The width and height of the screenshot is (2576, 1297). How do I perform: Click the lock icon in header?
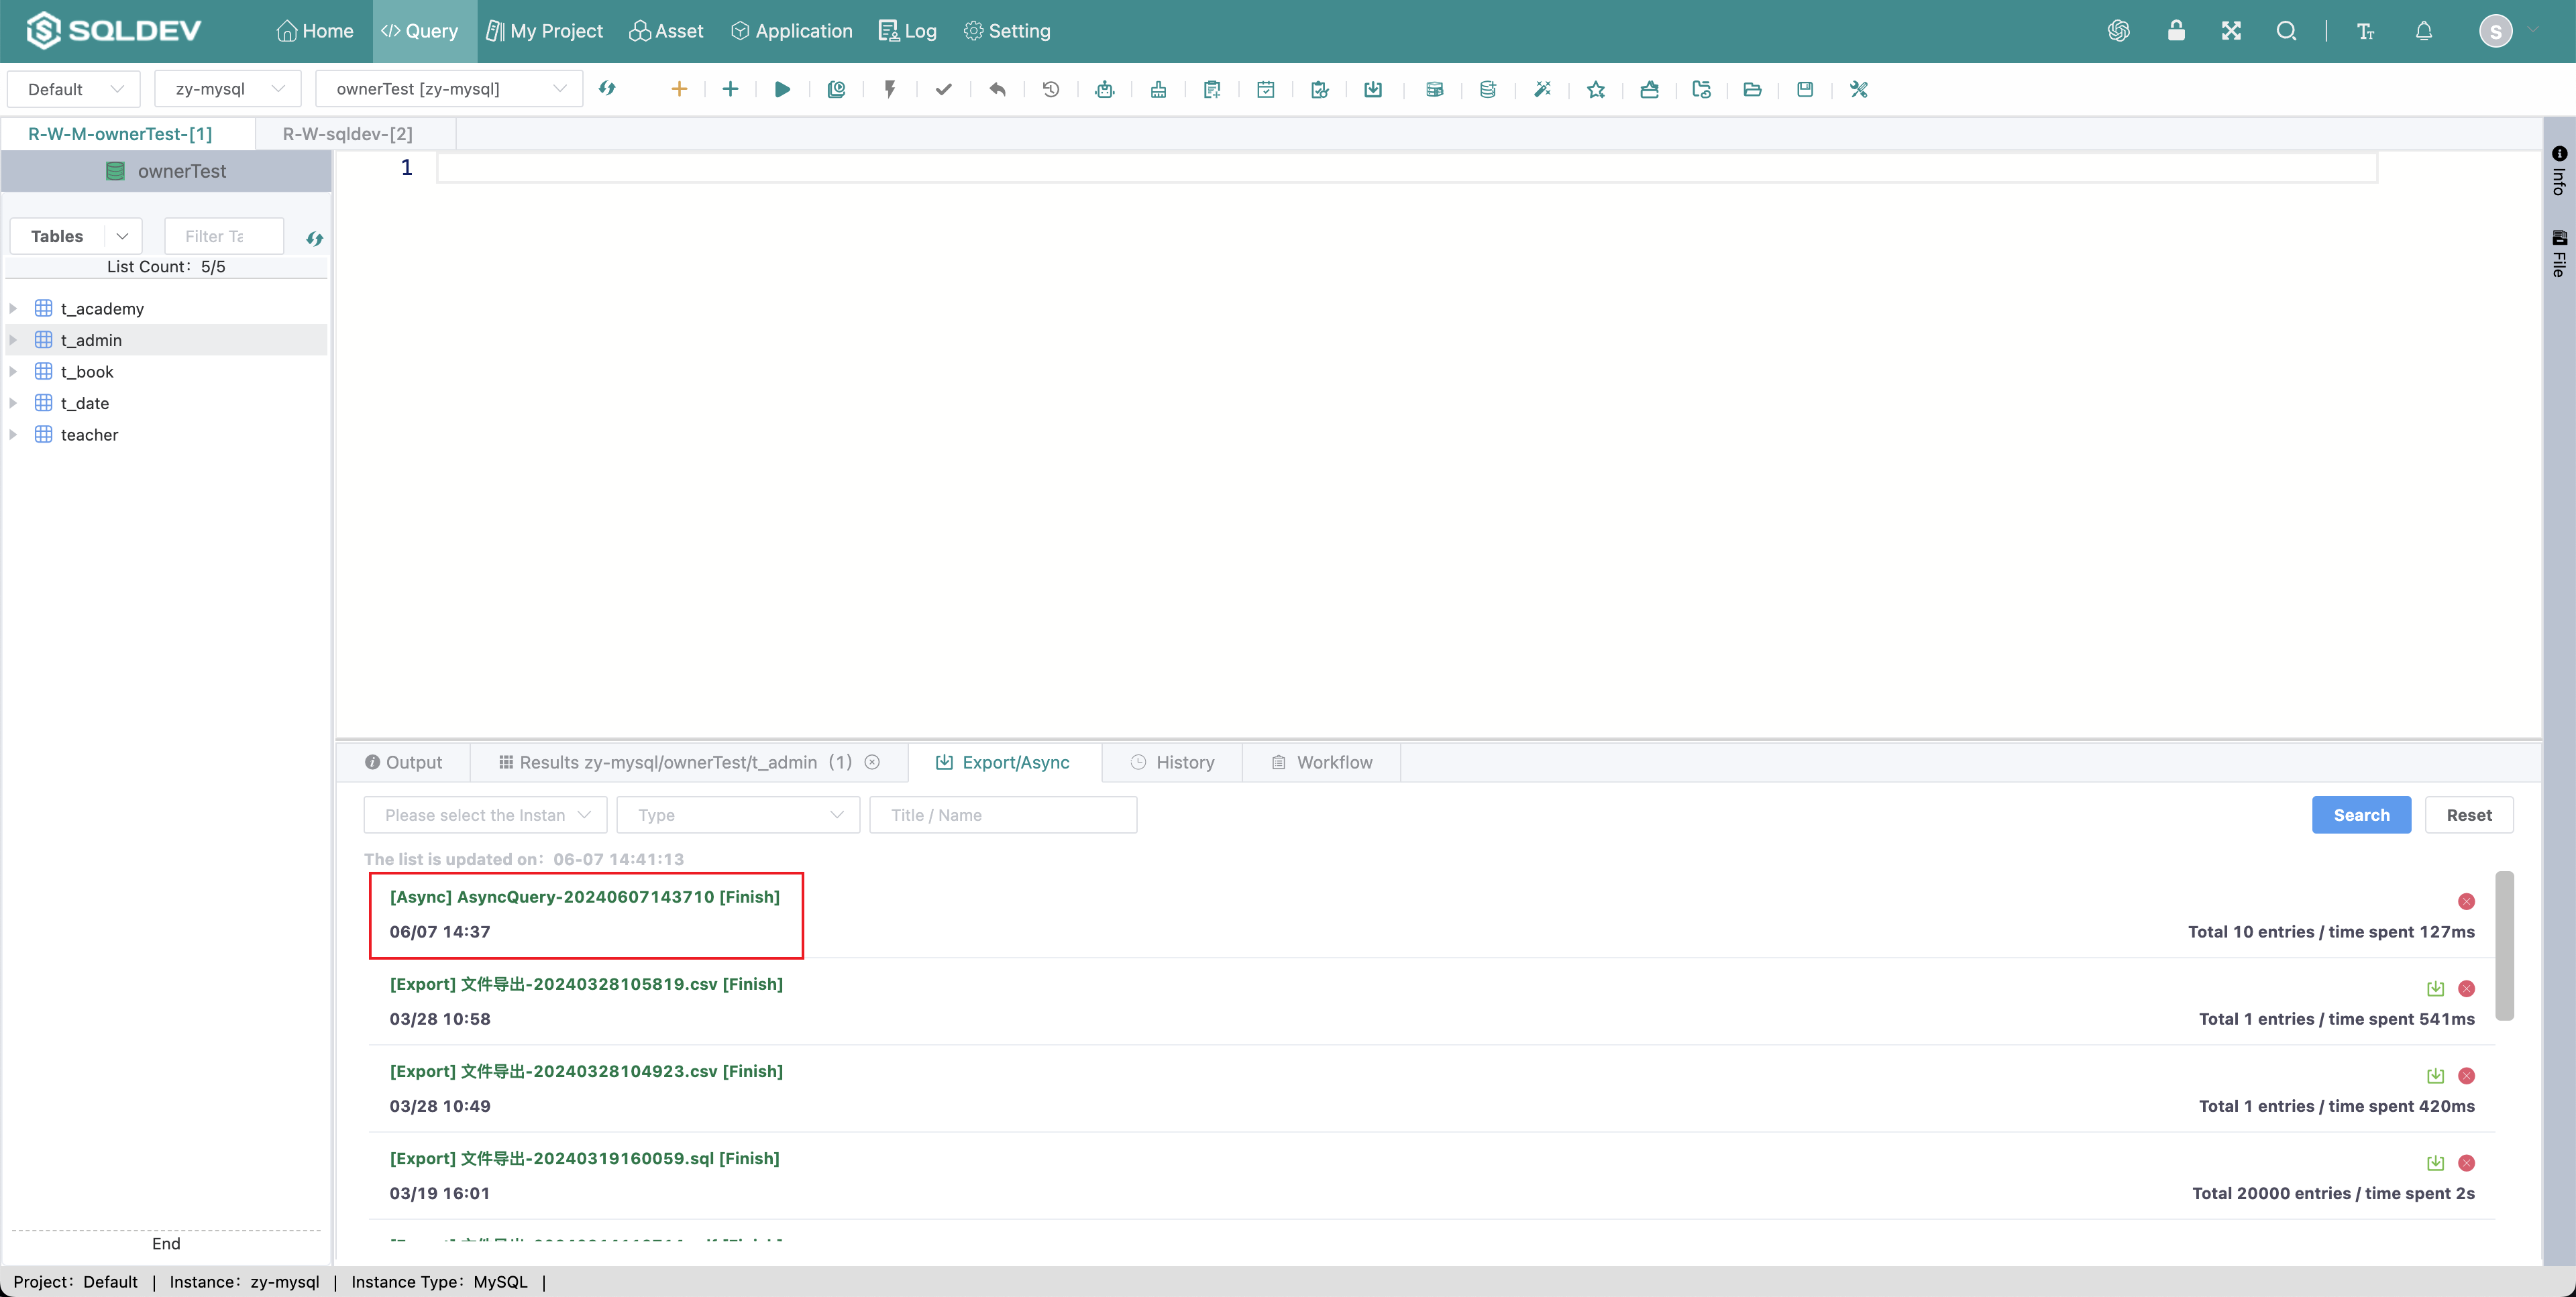(2176, 30)
